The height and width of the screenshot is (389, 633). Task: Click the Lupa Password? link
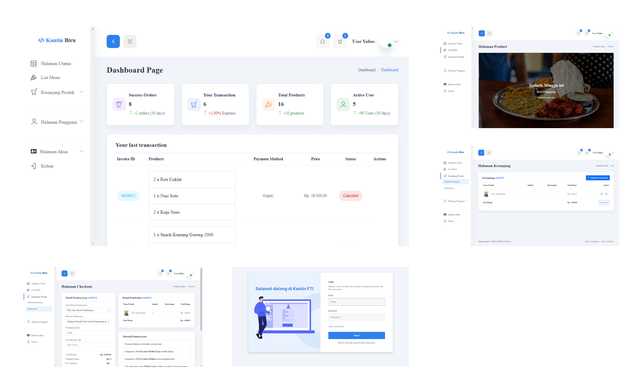pos(336,326)
